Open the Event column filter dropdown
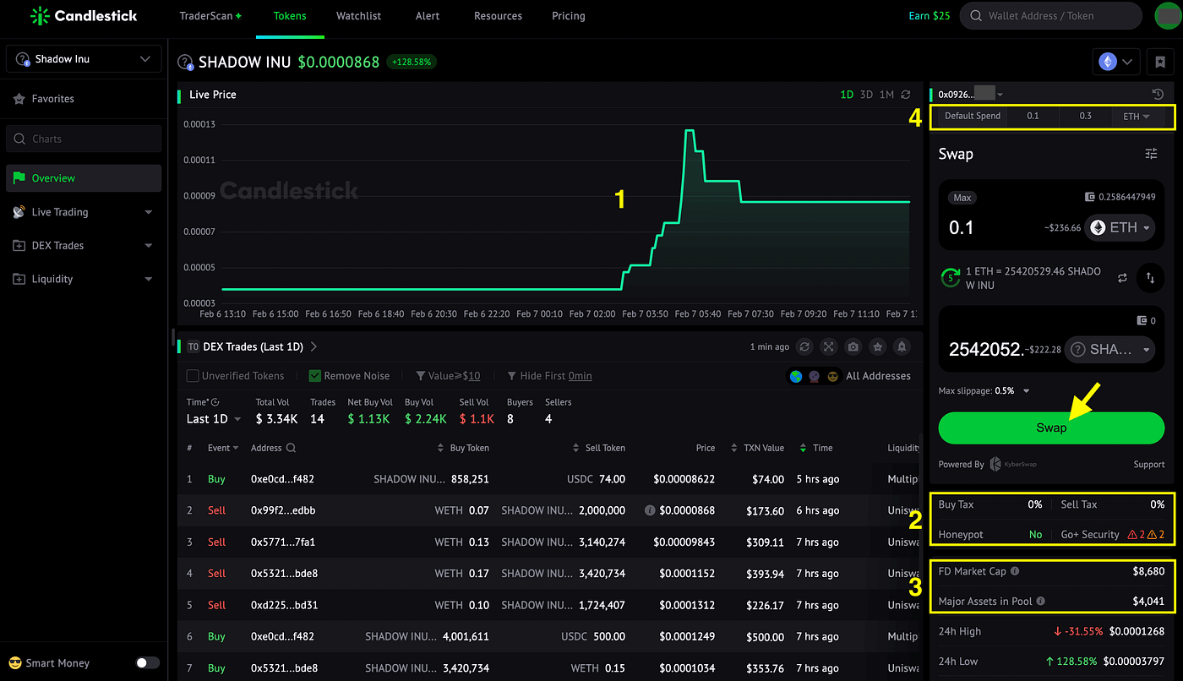This screenshot has height=681, width=1183. (223, 448)
